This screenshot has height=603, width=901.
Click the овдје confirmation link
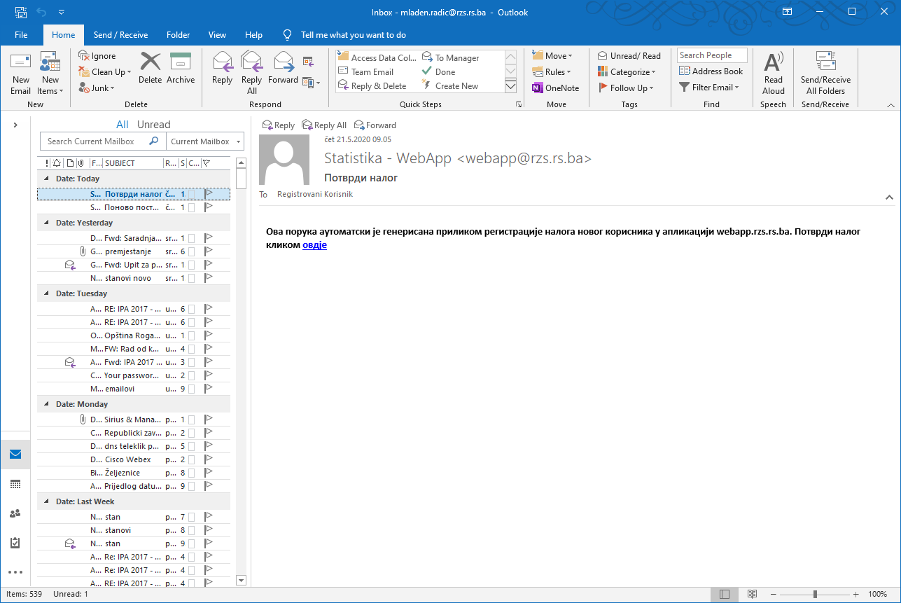314,244
